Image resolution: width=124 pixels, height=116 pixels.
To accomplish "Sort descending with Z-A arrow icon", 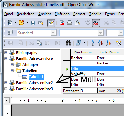I will point(108,43).
